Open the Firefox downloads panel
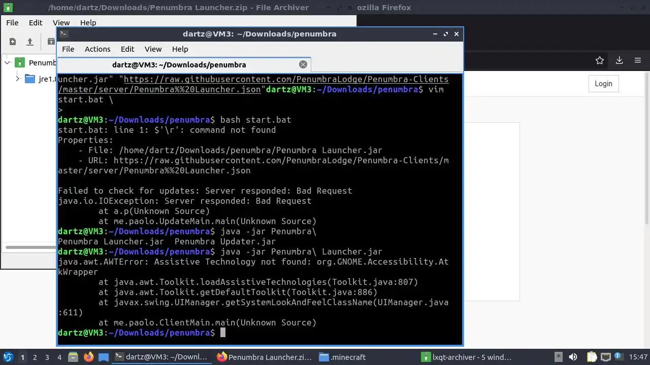 pos(619,60)
